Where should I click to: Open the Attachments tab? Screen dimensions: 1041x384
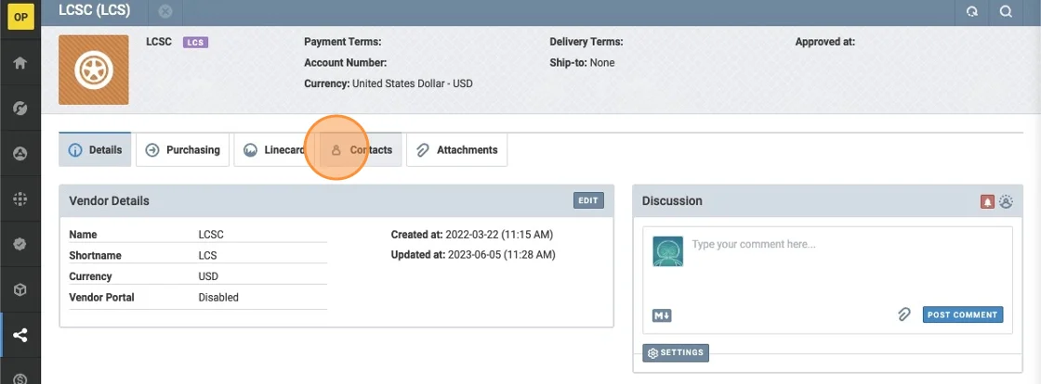[456, 150]
